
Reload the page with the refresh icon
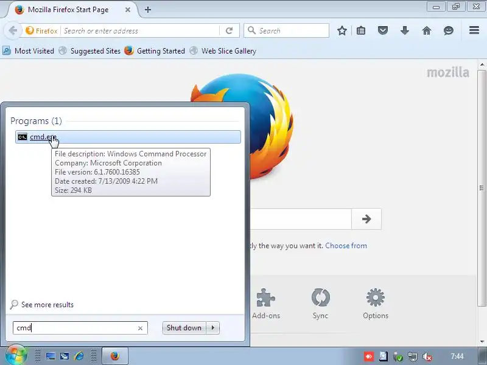click(229, 31)
